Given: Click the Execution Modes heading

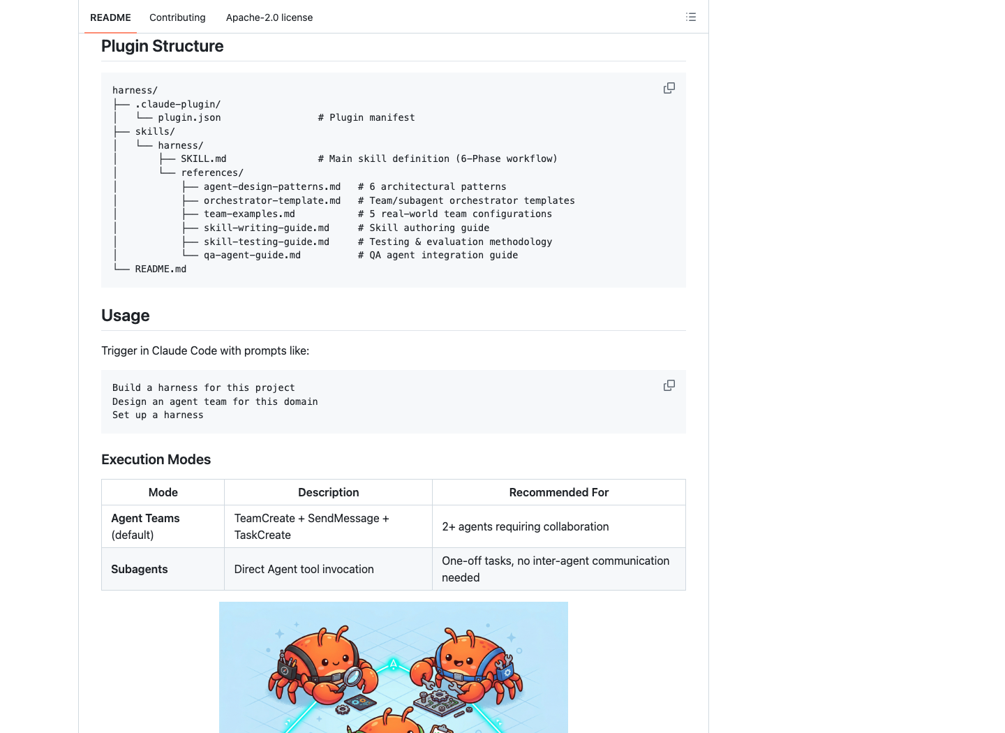Looking at the screenshot, I should click(x=156, y=459).
